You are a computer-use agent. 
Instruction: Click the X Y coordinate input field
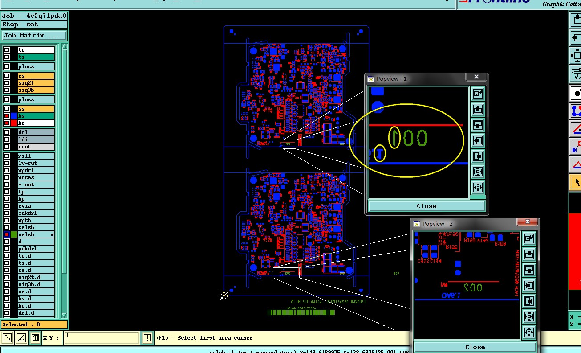102,338
